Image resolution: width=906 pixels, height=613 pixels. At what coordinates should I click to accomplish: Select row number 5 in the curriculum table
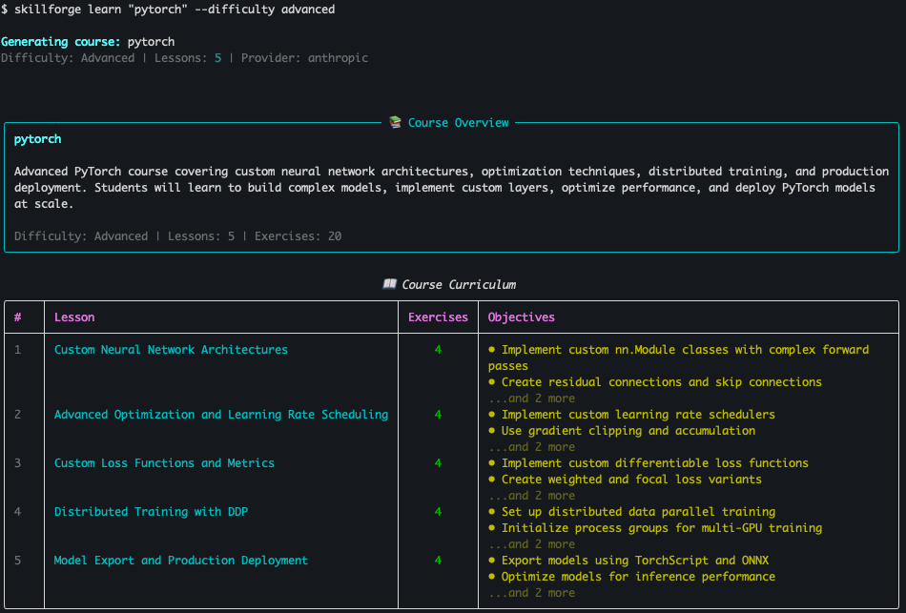click(x=18, y=560)
